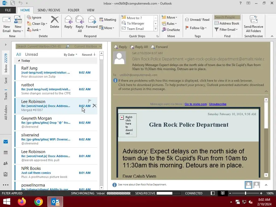Adjust the zoom slider handle

245,193
